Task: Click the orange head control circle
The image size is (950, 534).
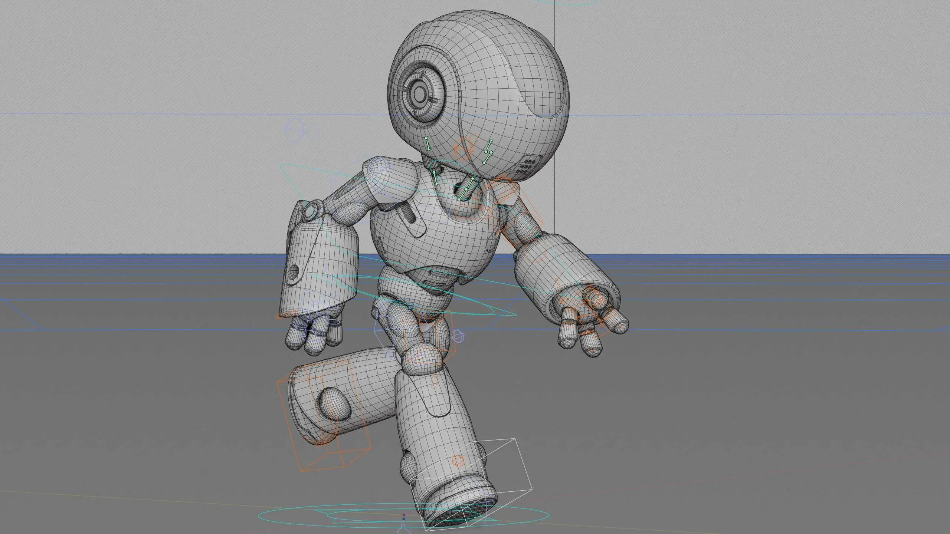Action: 464,148
